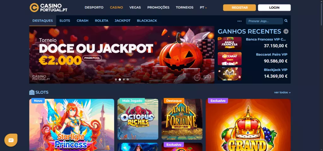Switch to the Roleta tab

(102, 21)
